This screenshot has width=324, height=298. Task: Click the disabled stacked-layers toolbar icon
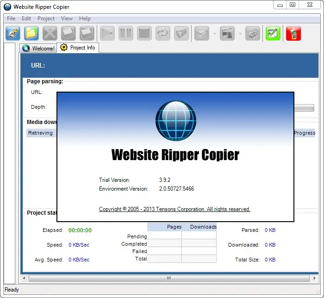tap(202, 33)
